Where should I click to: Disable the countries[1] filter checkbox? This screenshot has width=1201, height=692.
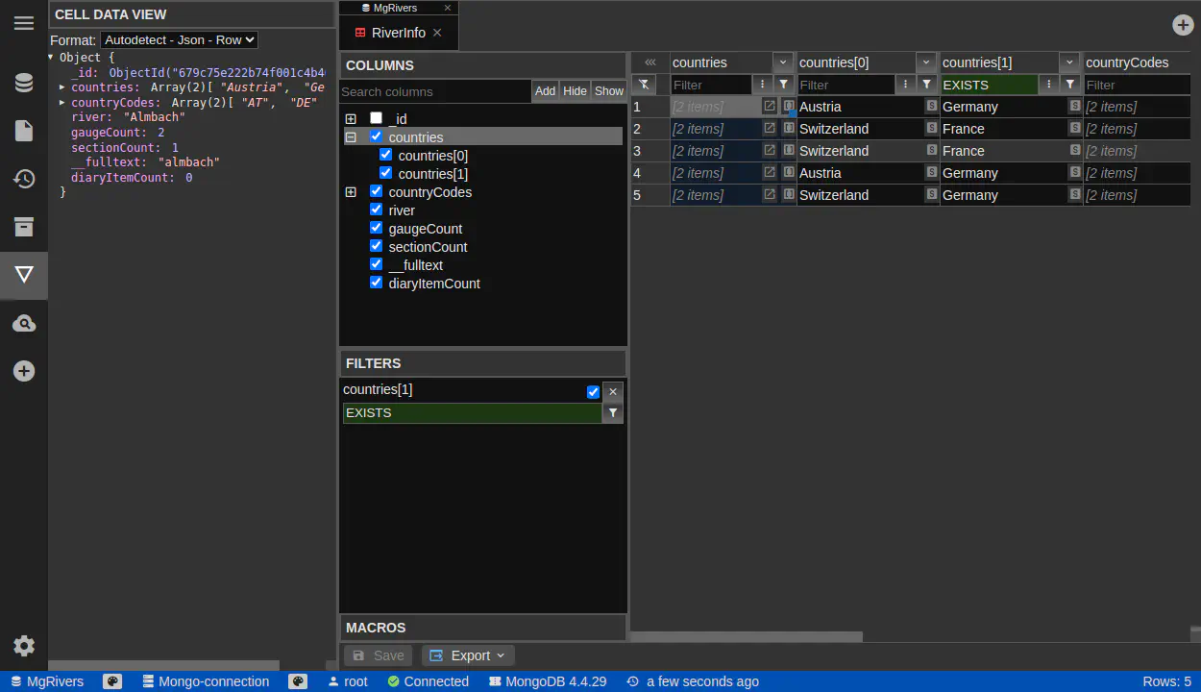point(593,391)
